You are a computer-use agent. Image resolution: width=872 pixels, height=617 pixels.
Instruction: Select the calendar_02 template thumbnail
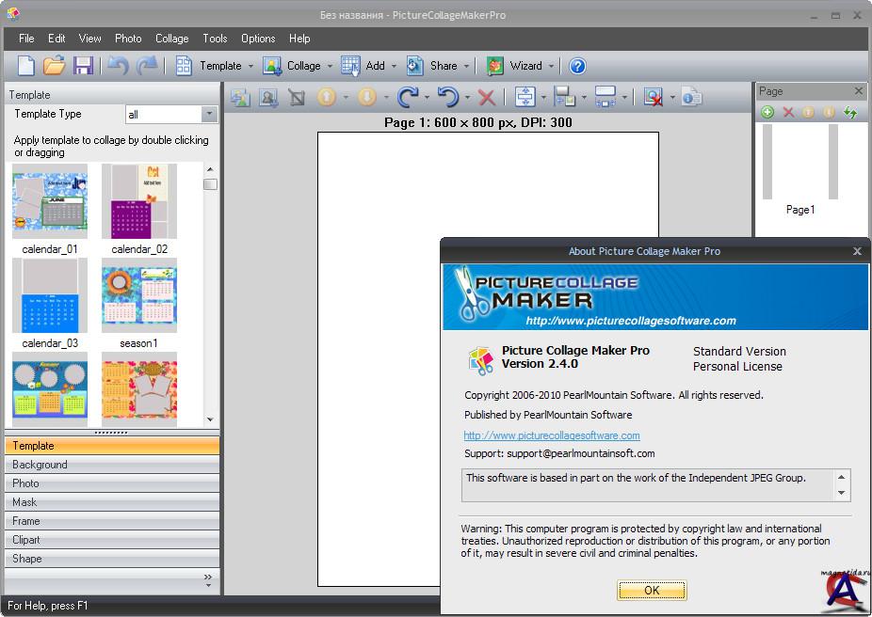point(139,201)
